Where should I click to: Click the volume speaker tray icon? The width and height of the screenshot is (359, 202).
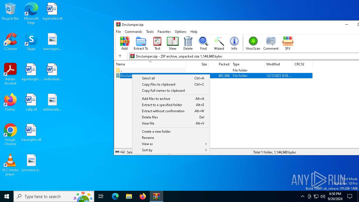click(323, 196)
